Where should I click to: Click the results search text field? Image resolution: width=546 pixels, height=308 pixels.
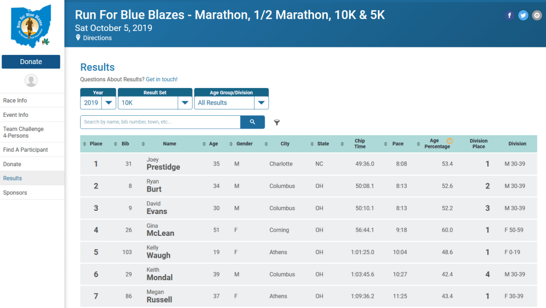(x=160, y=122)
